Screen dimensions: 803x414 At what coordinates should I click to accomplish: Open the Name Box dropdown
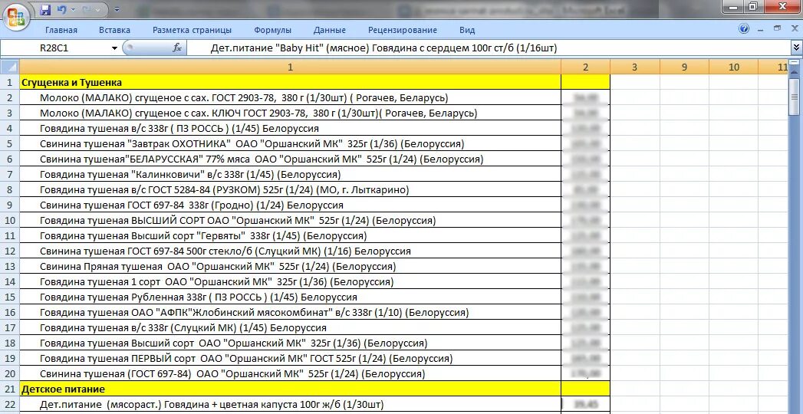(115, 48)
